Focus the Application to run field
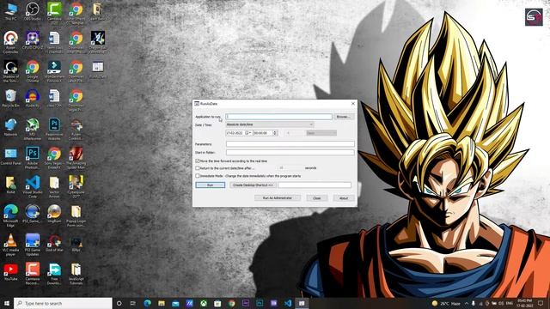The height and width of the screenshot is (309, 550). pos(278,117)
